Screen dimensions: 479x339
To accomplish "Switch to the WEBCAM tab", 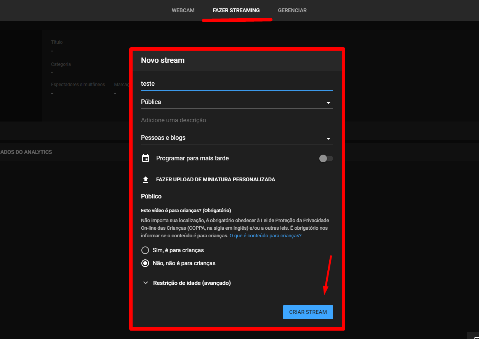I will tap(183, 10).
